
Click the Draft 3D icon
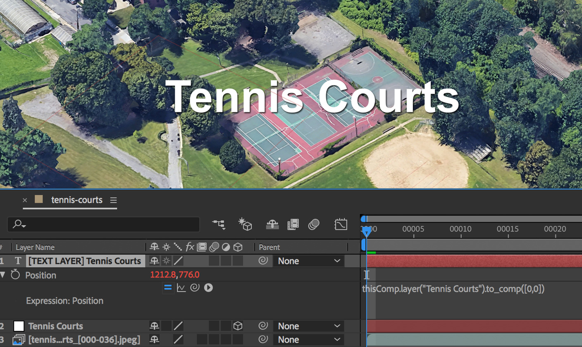coord(245,224)
